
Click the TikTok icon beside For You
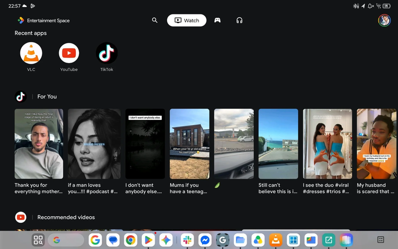[20, 96]
